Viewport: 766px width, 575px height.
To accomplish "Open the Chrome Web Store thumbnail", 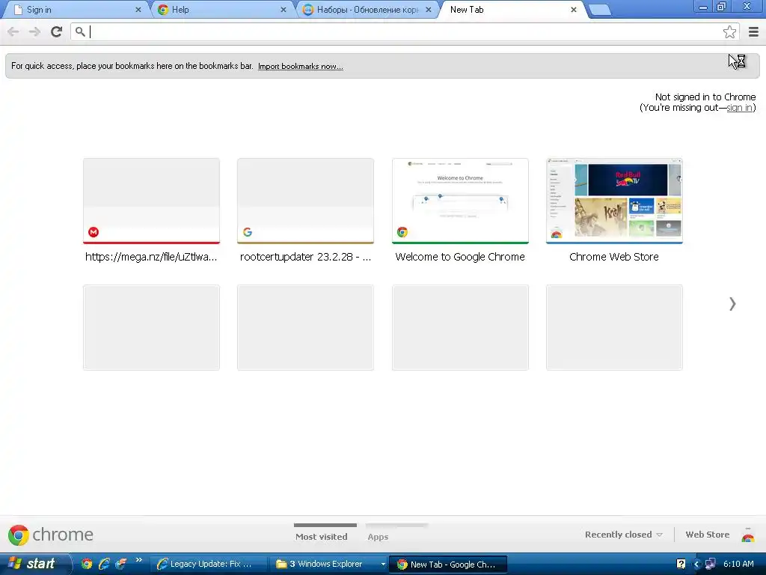I will [614, 201].
